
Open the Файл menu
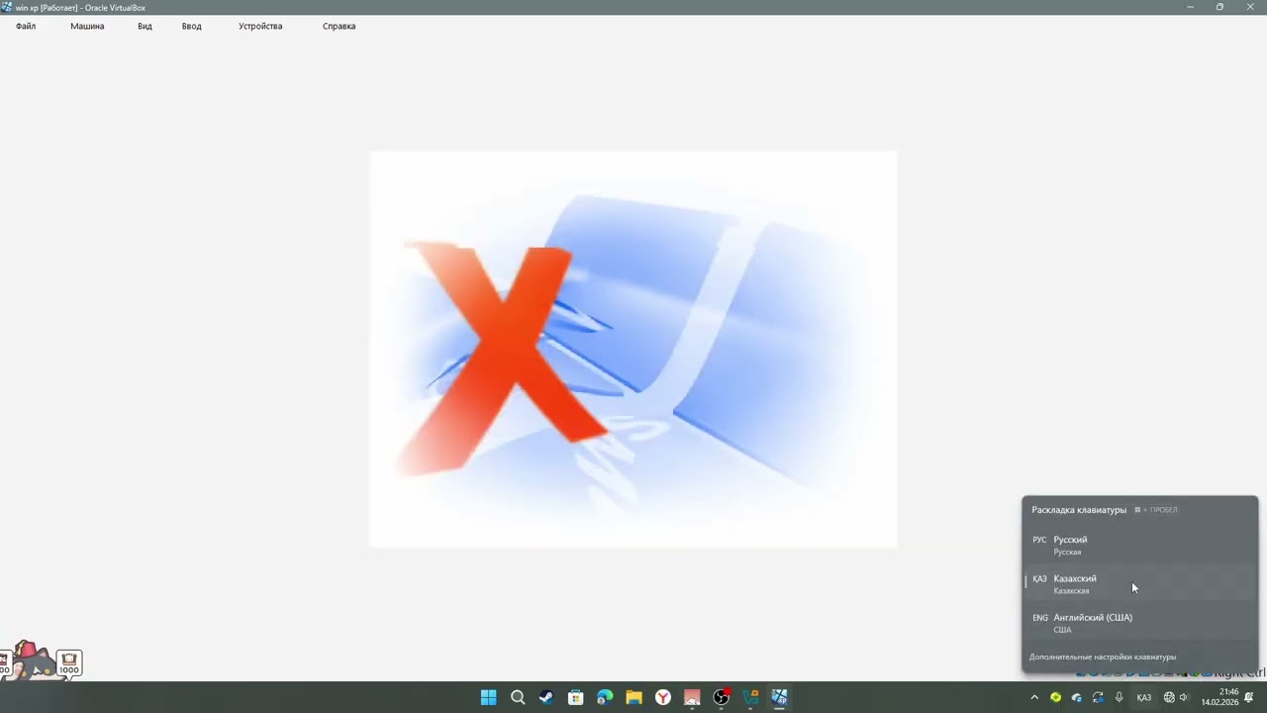point(26,26)
